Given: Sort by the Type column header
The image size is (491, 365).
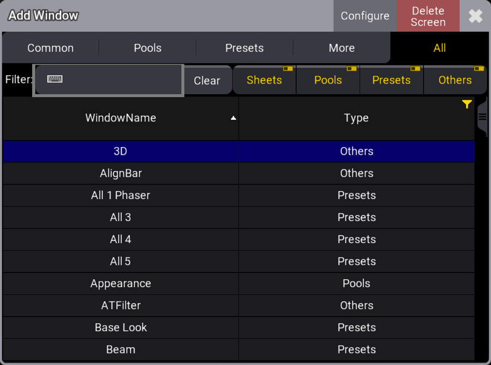Looking at the screenshot, I should (x=356, y=118).
